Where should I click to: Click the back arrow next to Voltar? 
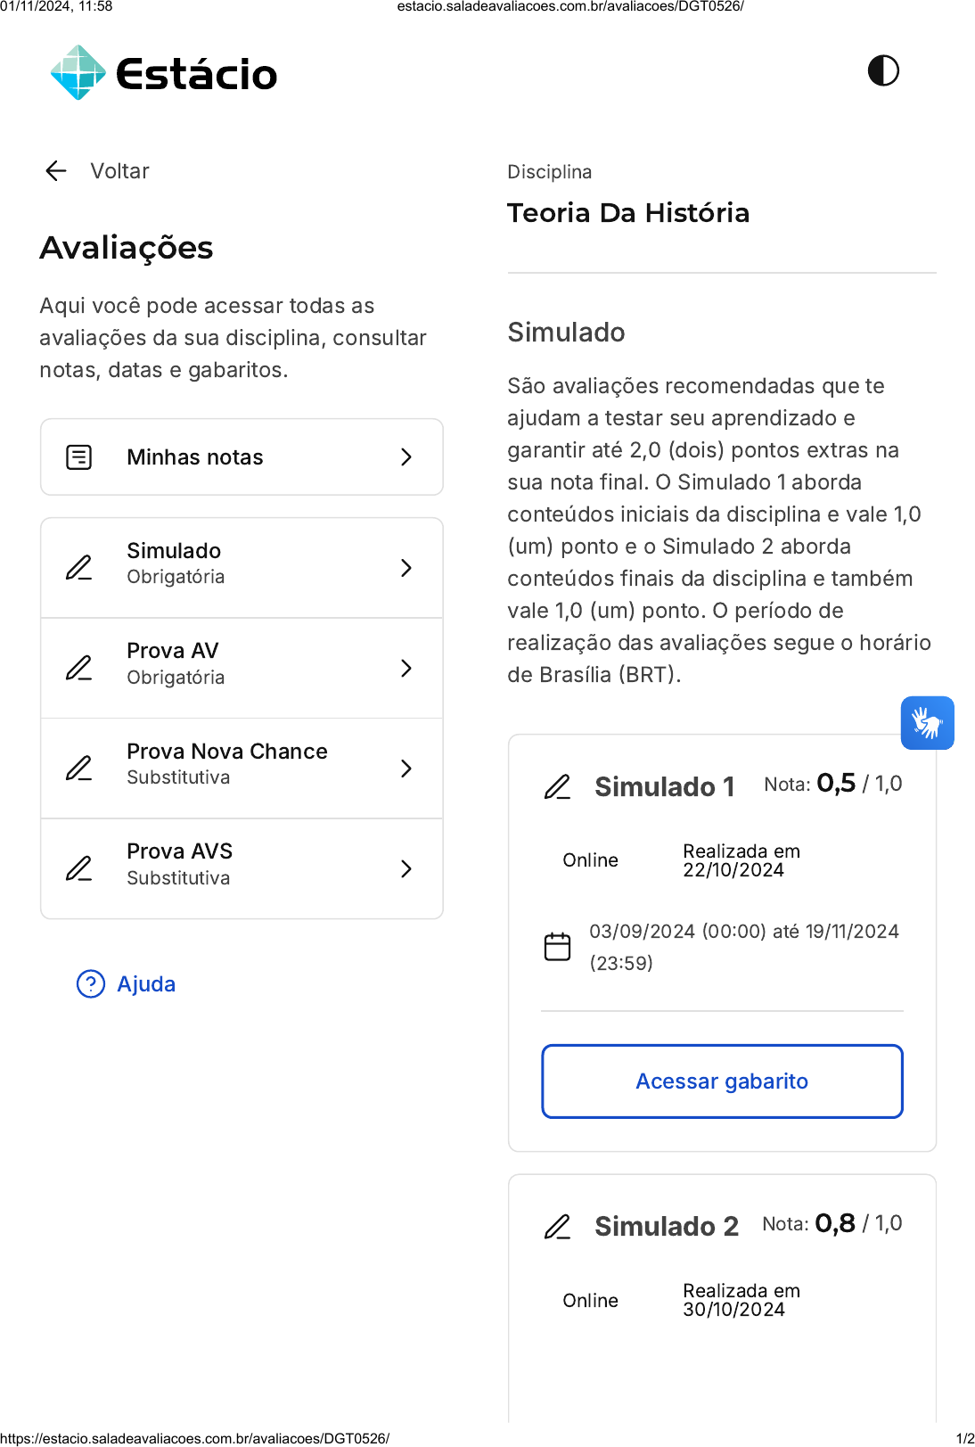pos(56,170)
